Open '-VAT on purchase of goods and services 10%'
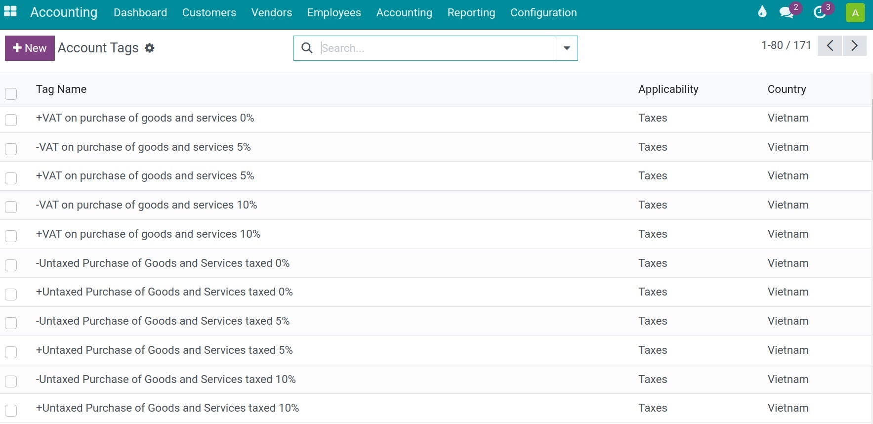This screenshot has height=424, width=873. tap(146, 205)
